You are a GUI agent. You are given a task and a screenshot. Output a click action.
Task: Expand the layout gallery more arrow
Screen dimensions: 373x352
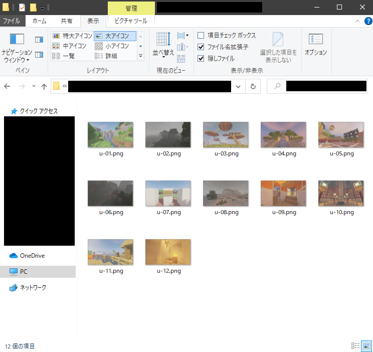click(x=141, y=56)
